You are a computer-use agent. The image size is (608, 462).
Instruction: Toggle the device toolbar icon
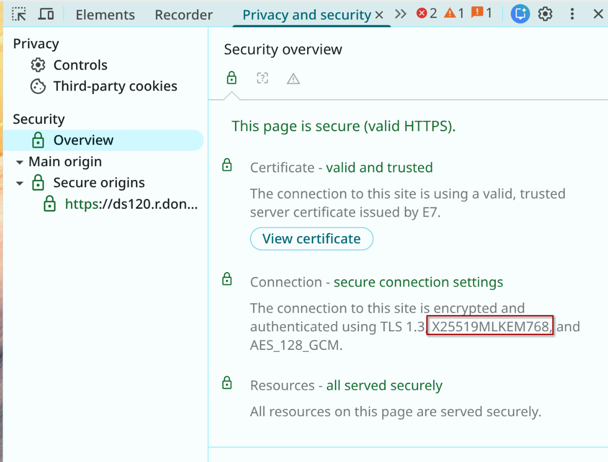click(x=46, y=14)
